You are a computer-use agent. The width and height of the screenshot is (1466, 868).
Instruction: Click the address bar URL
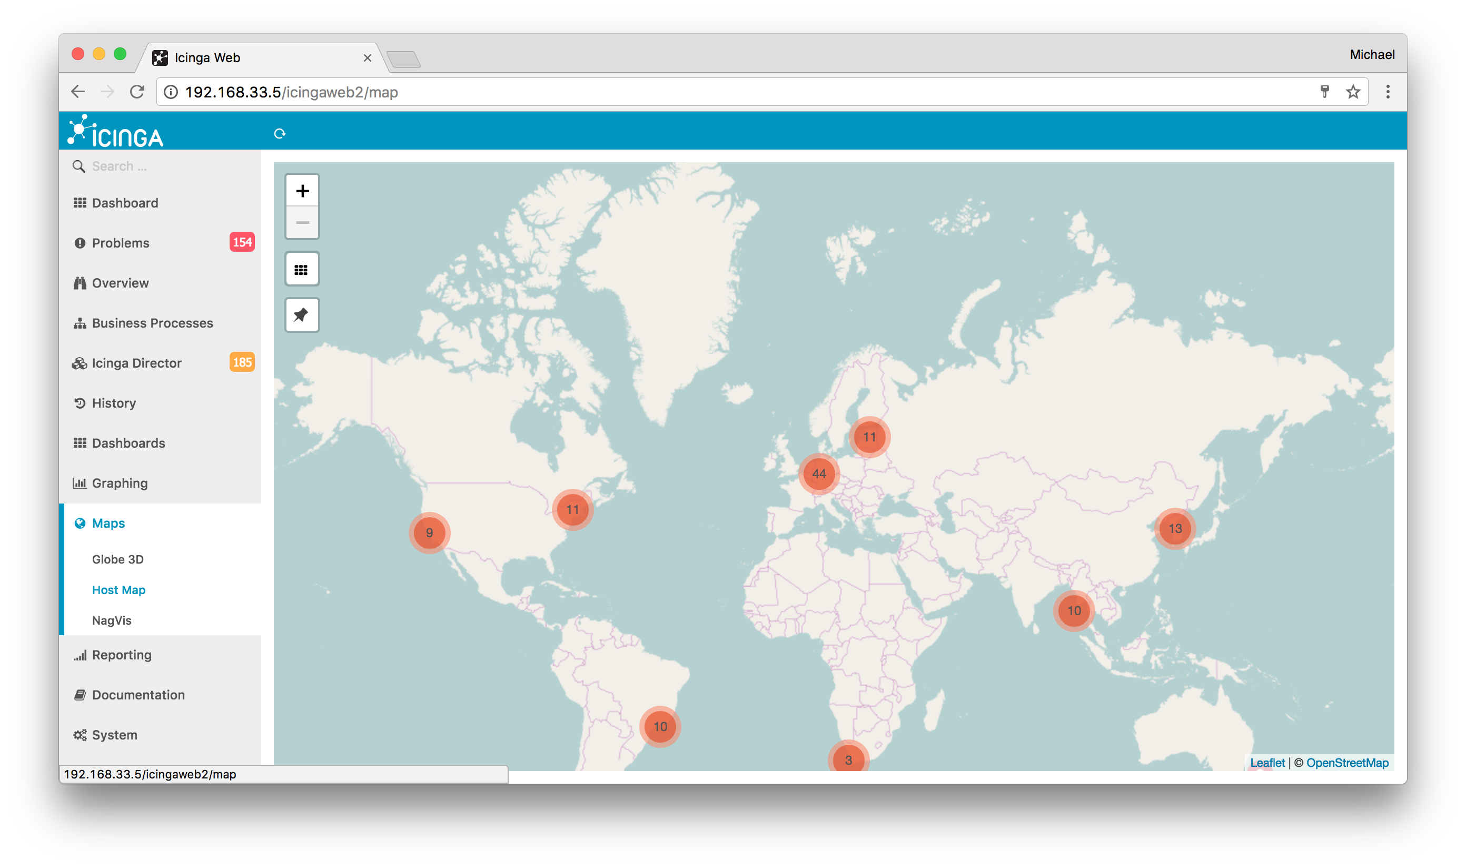(x=291, y=92)
